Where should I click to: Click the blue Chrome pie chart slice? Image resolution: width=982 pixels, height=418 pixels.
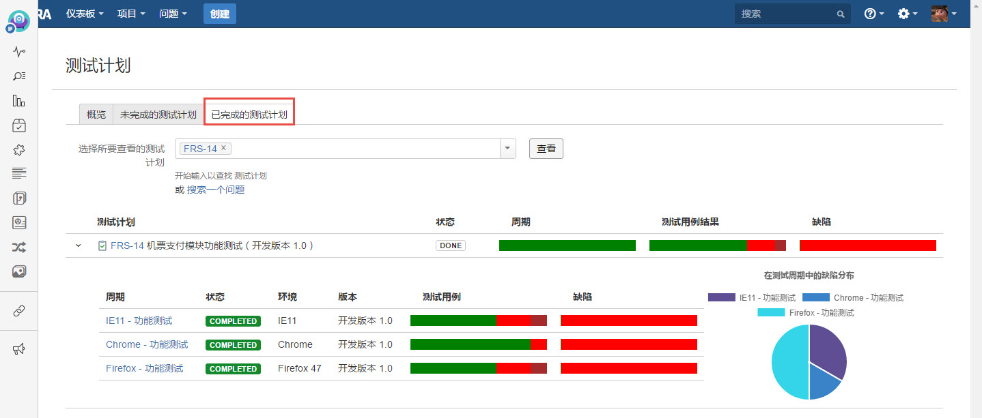822,382
